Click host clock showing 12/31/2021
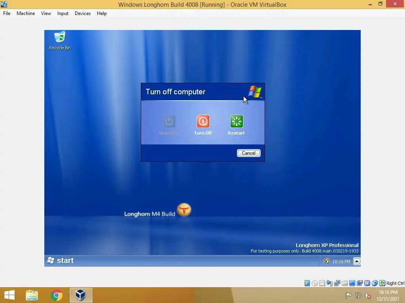The height and width of the screenshot is (303, 405). (388, 296)
